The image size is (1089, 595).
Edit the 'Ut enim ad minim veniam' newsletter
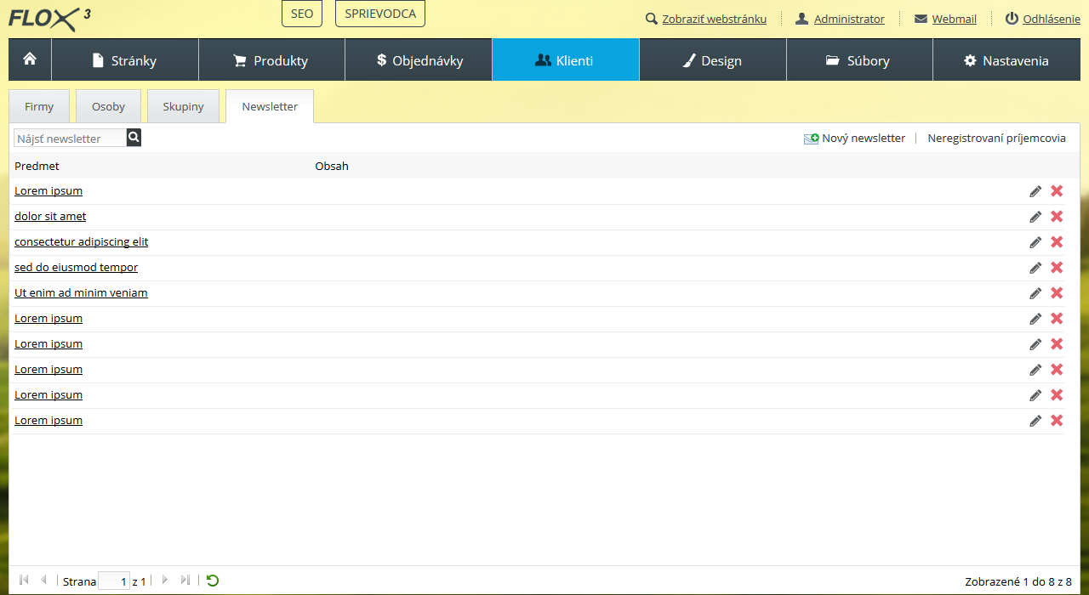1035,293
